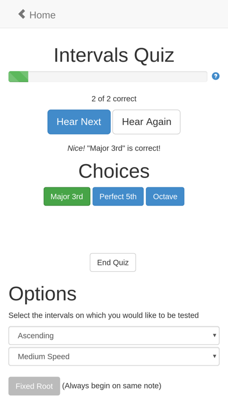Click the blue help question mark icon
The image size is (228, 405).
click(x=216, y=76)
